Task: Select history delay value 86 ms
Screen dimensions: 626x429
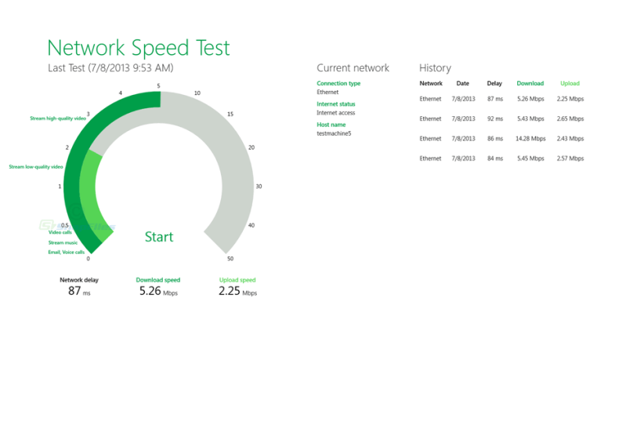Action: point(495,139)
